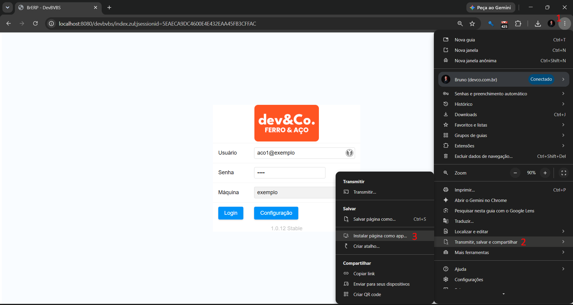Select Enviar para seus dispositivos

[x=385, y=284]
